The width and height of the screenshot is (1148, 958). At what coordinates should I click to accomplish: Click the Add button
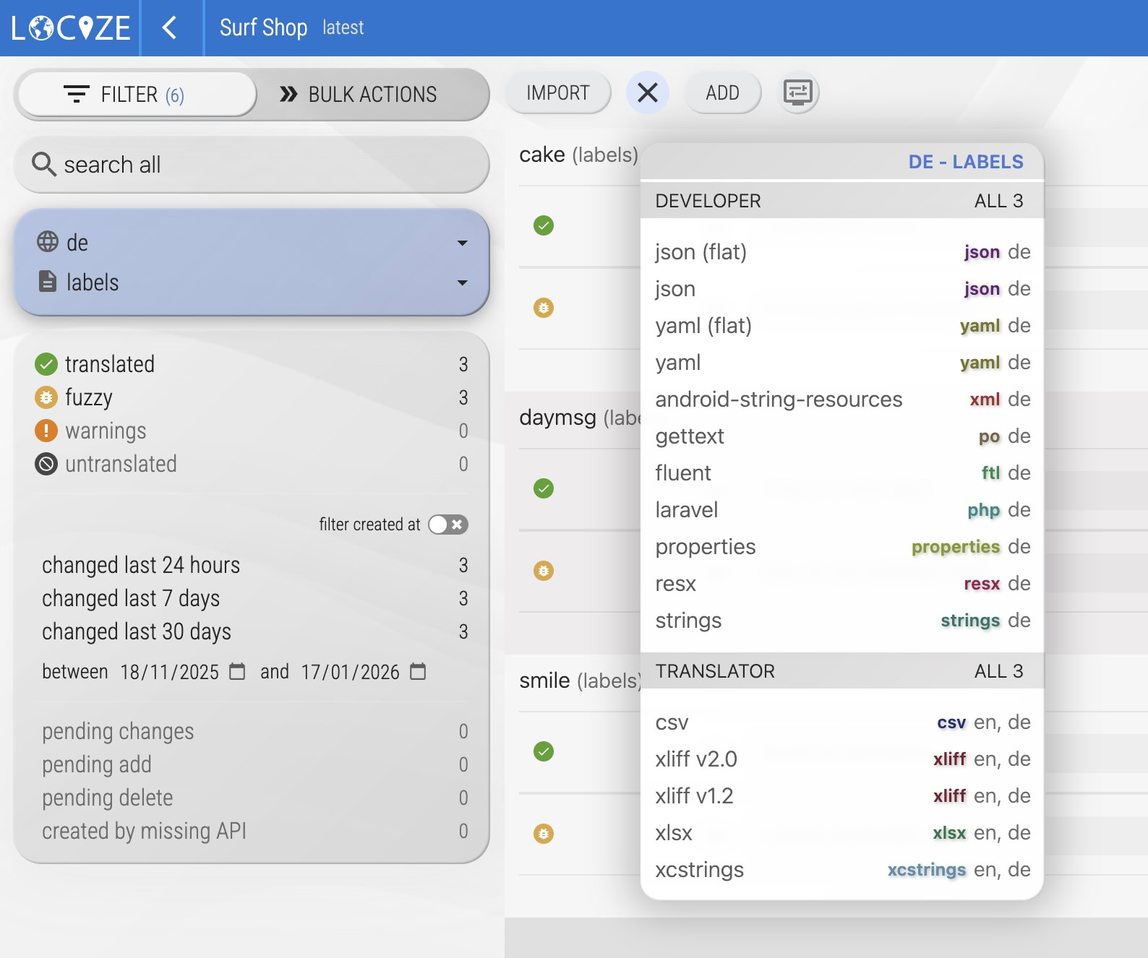[721, 93]
